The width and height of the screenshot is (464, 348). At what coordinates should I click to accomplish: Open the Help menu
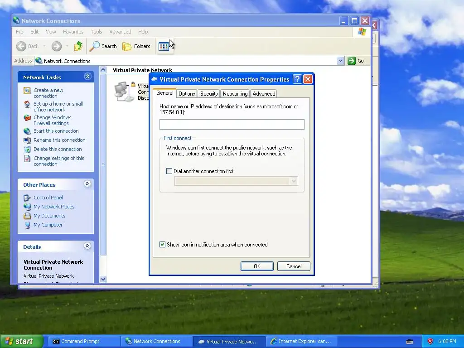point(143,32)
